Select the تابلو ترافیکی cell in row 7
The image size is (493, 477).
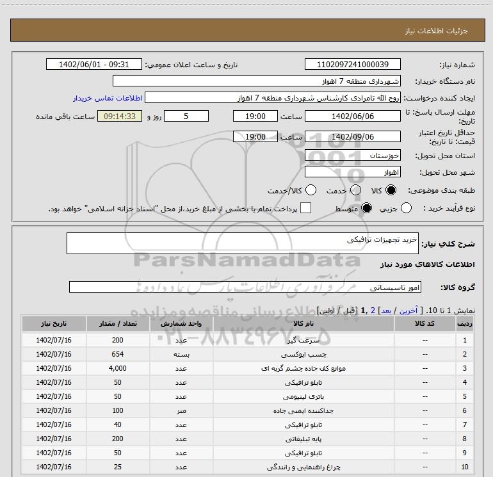point(303,424)
